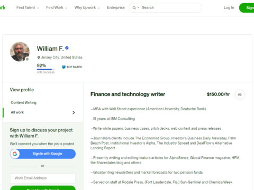Select the Content Writing profile tab
The height and width of the screenshot is (190, 254).
click(24, 102)
